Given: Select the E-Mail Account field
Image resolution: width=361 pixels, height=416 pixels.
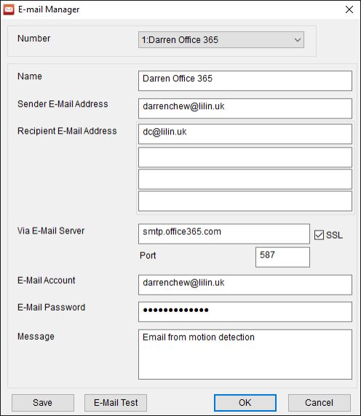Looking at the screenshot, I should click(x=245, y=285).
